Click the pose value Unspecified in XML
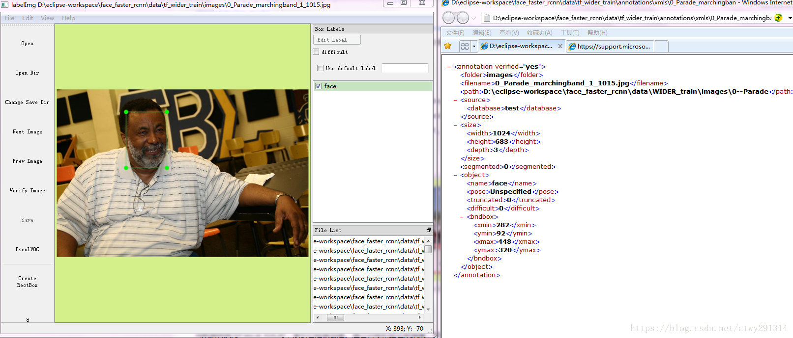This screenshot has height=338, width=793. [511, 192]
